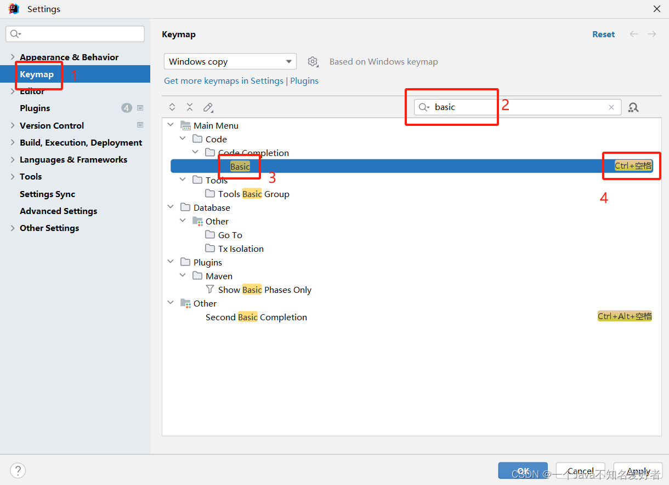Select the Basic action row
The width and height of the screenshot is (669, 485).
(x=412, y=166)
